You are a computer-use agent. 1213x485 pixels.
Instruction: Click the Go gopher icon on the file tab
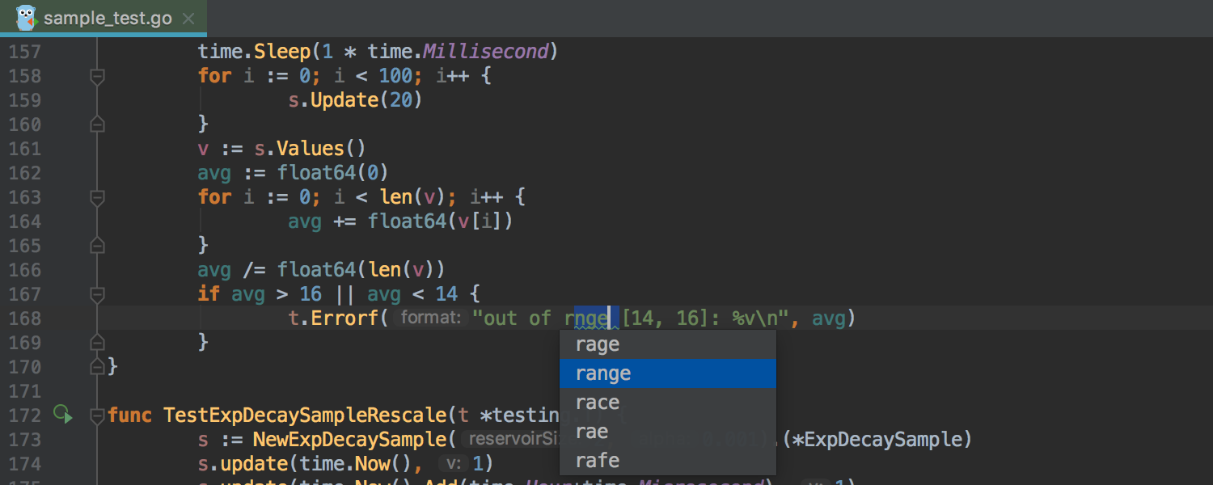pos(26,17)
